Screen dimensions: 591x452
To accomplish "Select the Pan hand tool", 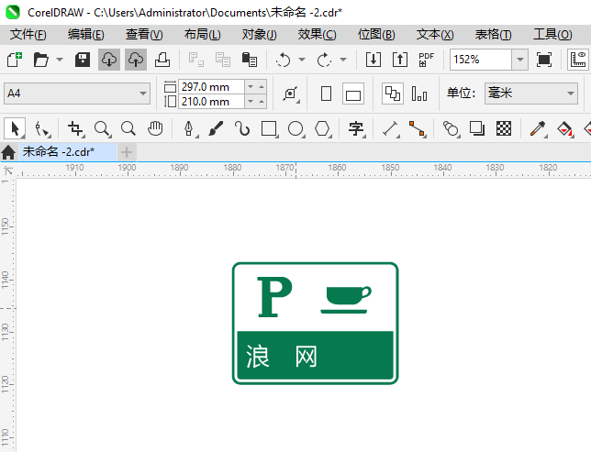I will (155, 129).
